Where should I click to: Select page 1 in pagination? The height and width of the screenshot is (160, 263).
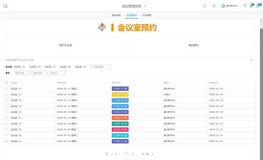127,154
